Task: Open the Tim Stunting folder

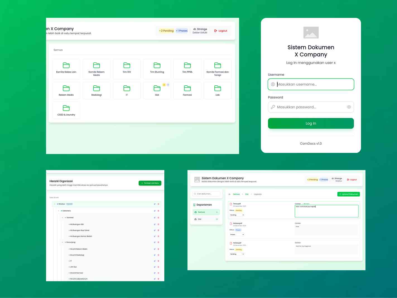Action: tap(157, 69)
